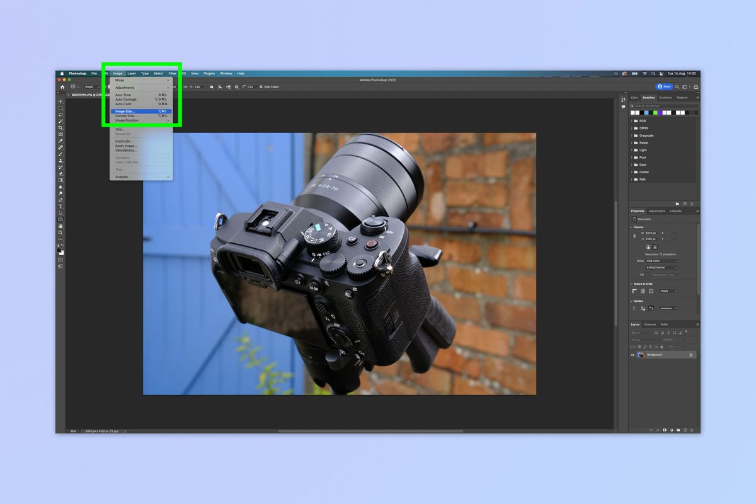Enable Align Edges in the options bar
The height and width of the screenshot is (504, 756).
260,88
